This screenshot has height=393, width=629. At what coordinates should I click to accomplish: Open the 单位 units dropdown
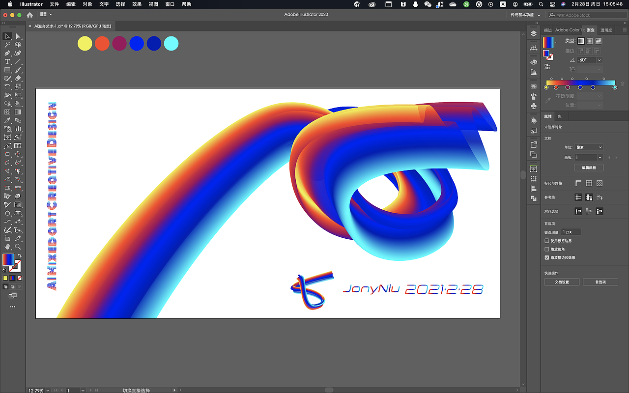pos(589,147)
